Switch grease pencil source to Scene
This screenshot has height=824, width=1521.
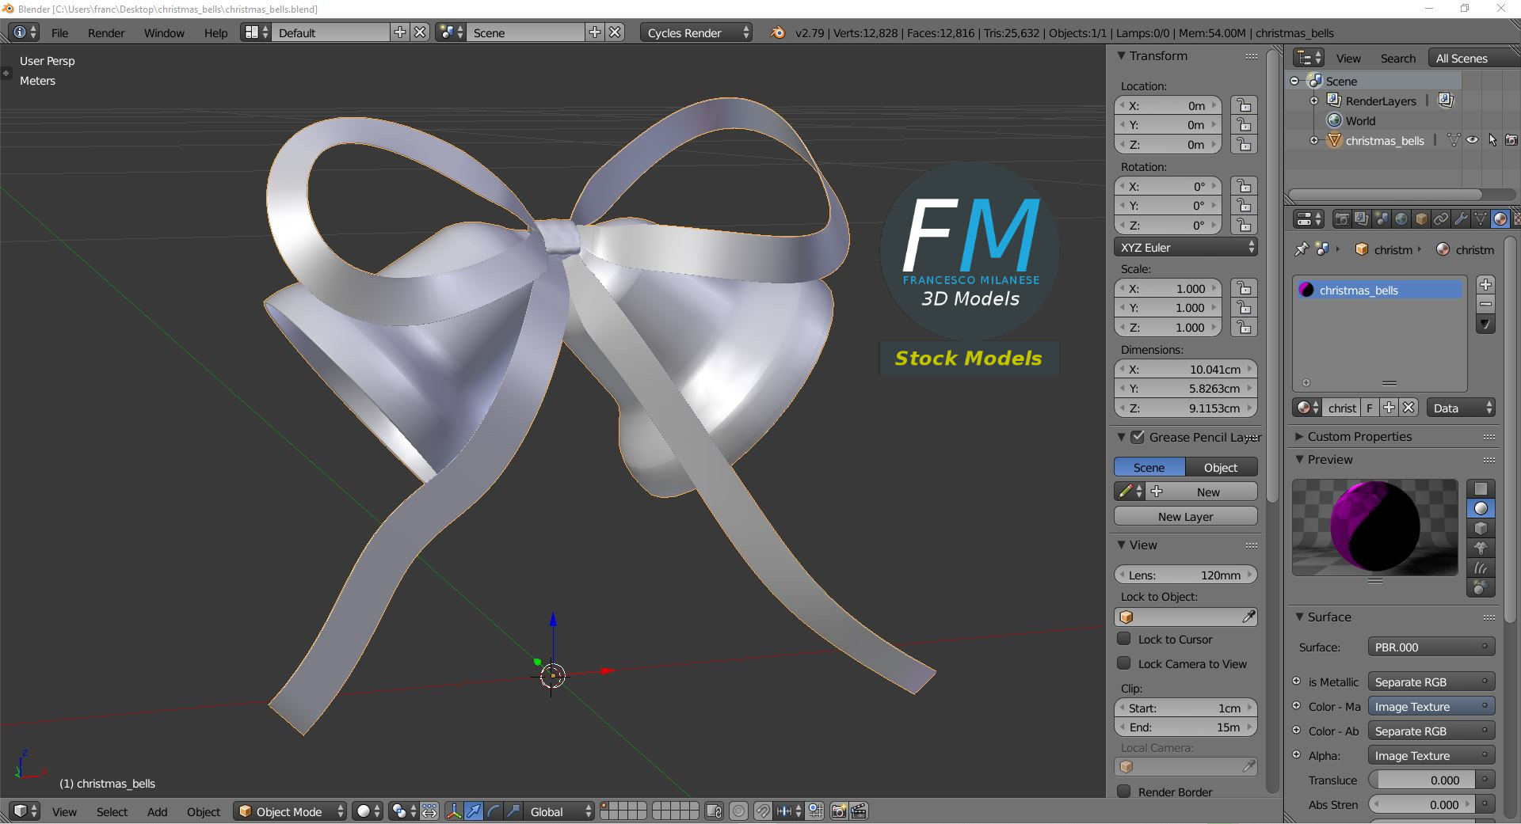(x=1149, y=467)
